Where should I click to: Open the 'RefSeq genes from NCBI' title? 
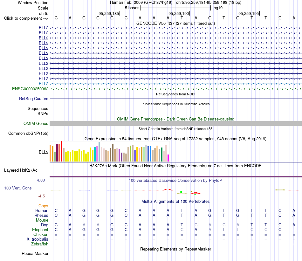(175, 94)
